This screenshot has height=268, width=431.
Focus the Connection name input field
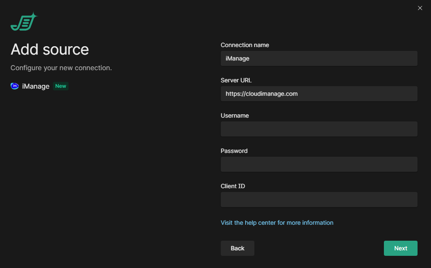(x=319, y=59)
